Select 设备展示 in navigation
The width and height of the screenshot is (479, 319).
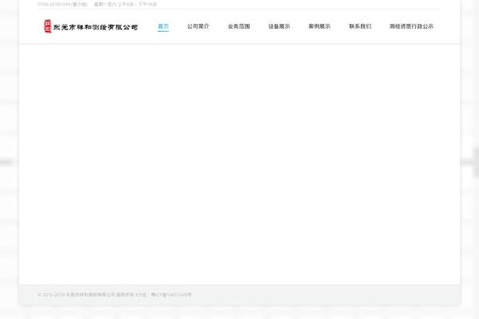pyautogui.click(x=279, y=26)
